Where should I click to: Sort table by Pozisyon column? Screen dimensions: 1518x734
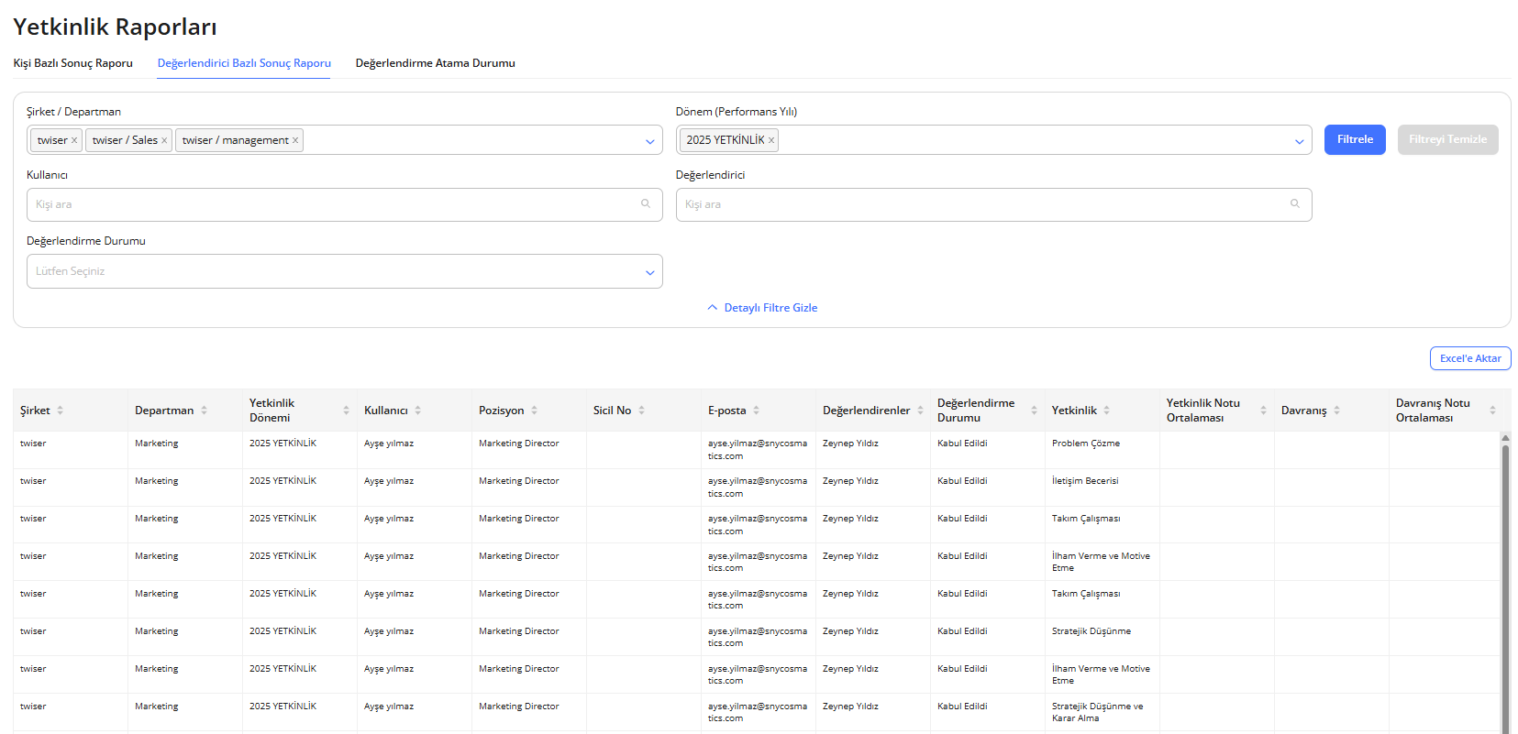click(534, 411)
